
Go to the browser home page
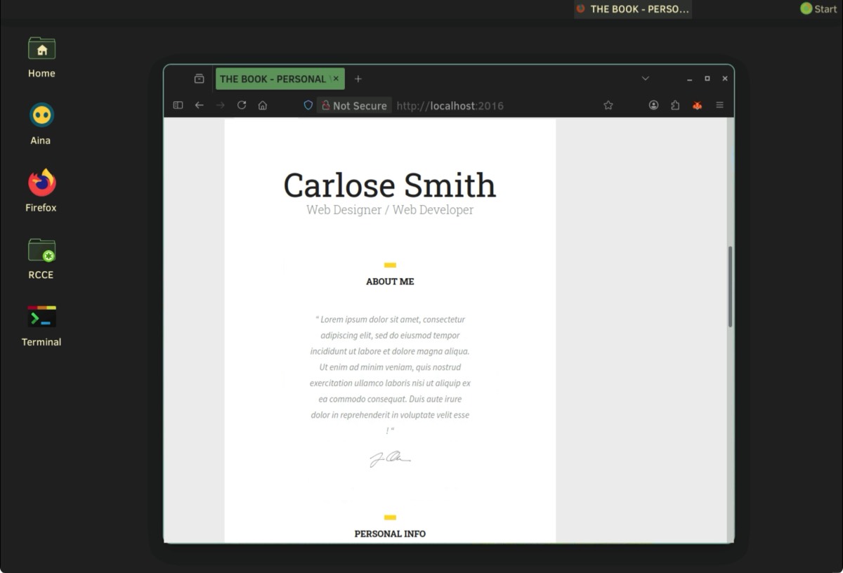[x=263, y=105]
